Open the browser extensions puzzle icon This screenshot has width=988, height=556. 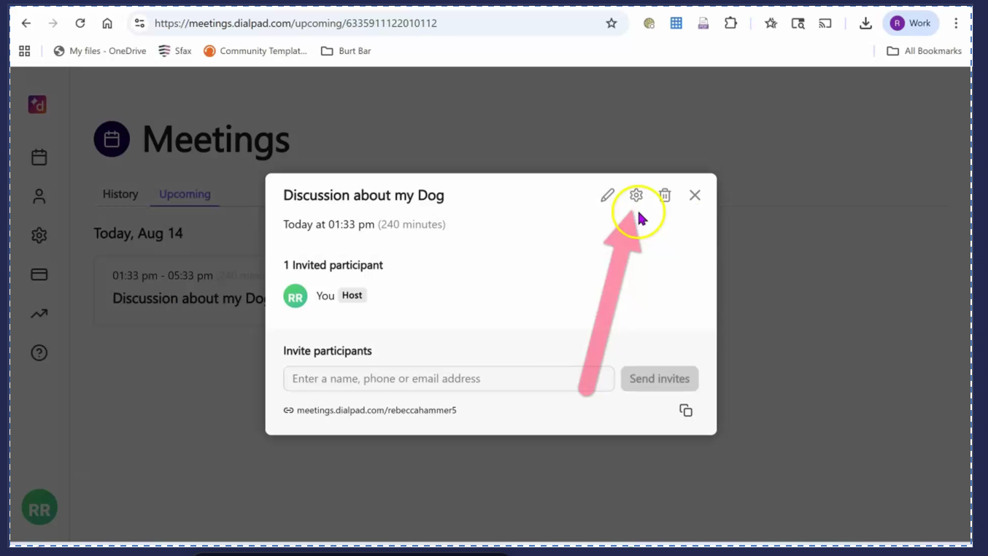click(x=730, y=23)
